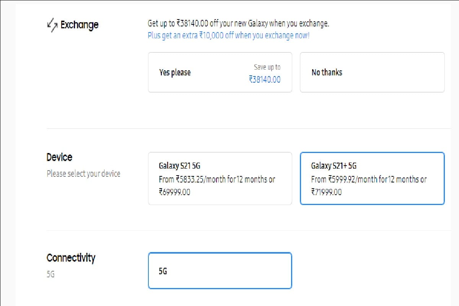Click the ₹69999.00 price on Galaxy S21
The width and height of the screenshot is (459, 306).
(174, 192)
